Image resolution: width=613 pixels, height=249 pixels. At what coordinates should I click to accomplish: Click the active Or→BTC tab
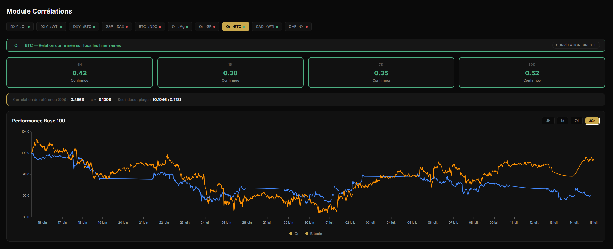pos(235,26)
